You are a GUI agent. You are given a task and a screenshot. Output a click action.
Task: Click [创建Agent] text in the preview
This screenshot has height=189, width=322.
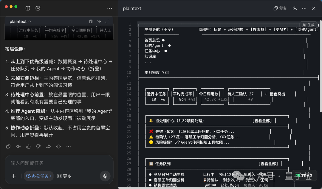[307, 30]
